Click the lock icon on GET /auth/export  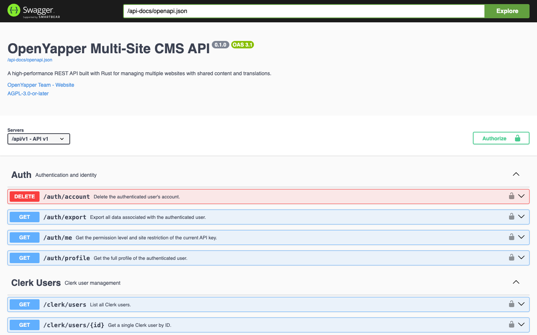511,216
